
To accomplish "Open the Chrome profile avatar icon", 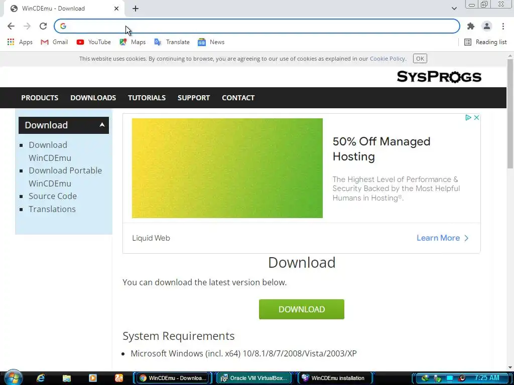I will click(487, 26).
